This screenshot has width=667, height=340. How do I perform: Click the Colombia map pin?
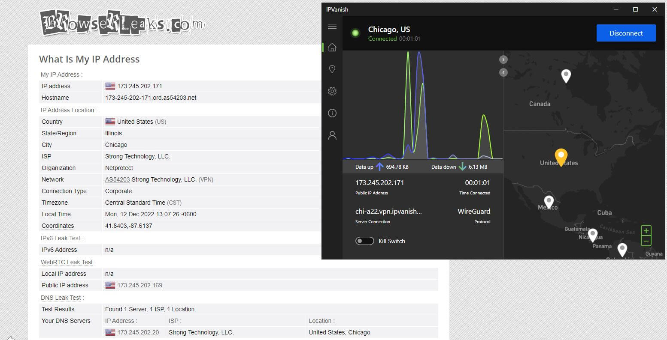click(622, 249)
